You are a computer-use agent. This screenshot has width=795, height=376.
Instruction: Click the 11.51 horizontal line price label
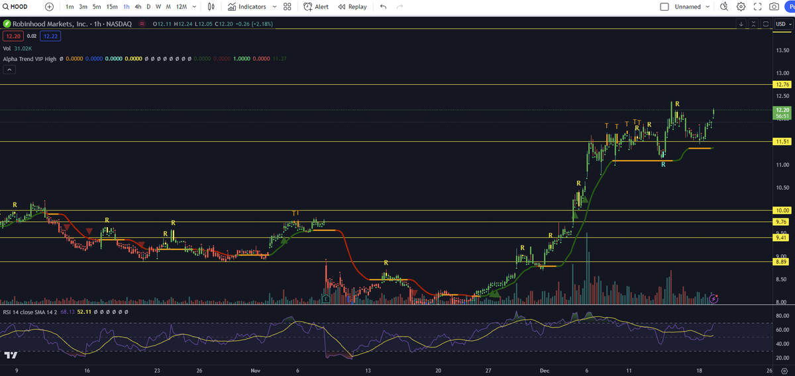pyautogui.click(x=782, y=142)
